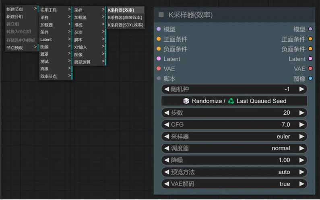Choose 新建分组 in the context menu
The width and height of the screenshot is (320, 200).
22,17
